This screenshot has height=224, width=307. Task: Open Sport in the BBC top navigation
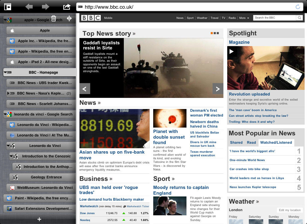coord(190,18)
